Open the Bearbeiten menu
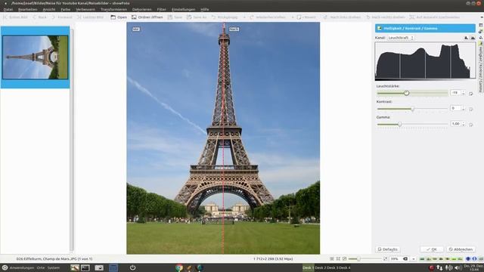Screen dimensions: 484x272 tap(27, 9)
